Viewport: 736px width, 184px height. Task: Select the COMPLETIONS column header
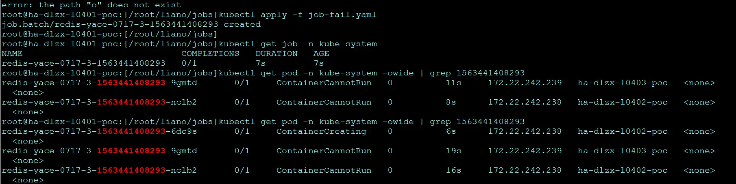coord(210,53)
